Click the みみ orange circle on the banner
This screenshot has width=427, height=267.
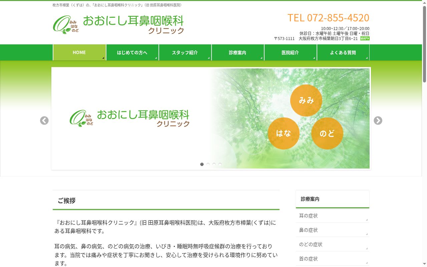[306, 100]
